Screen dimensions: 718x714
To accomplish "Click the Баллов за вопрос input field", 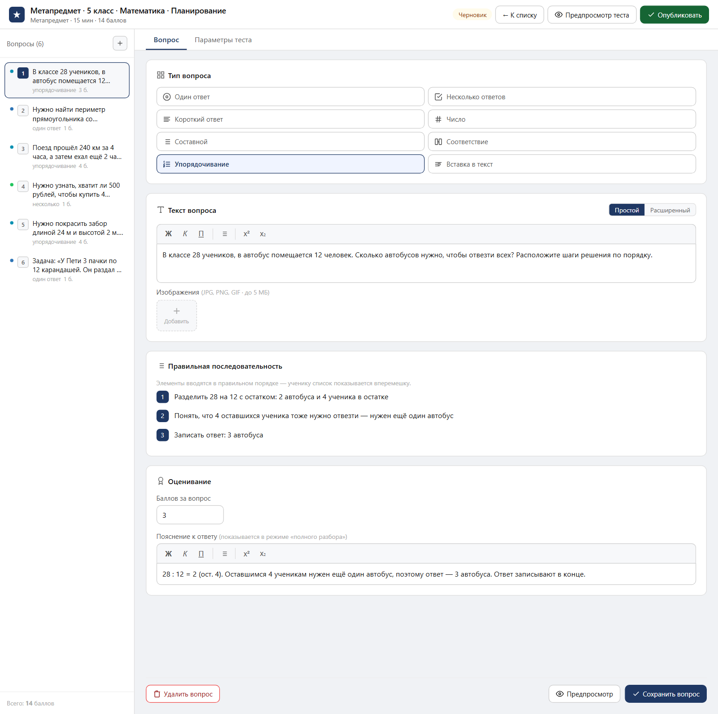I will (190, 515).
